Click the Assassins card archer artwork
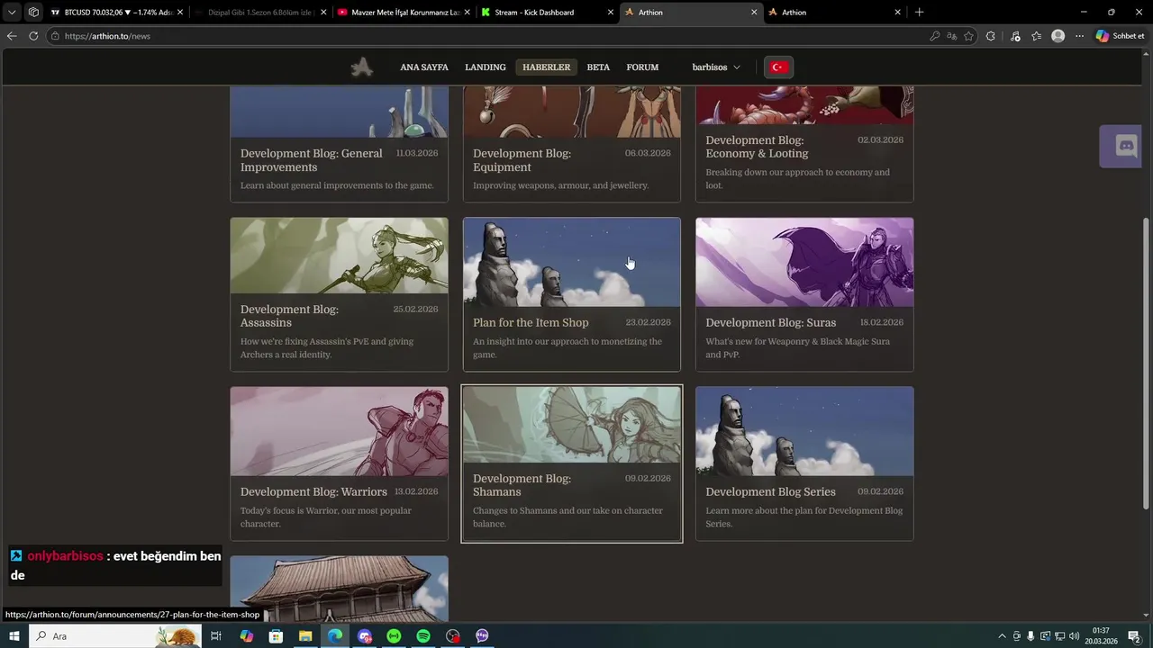This screenshot has height=648, width=1153. click(x=339, y=256)
